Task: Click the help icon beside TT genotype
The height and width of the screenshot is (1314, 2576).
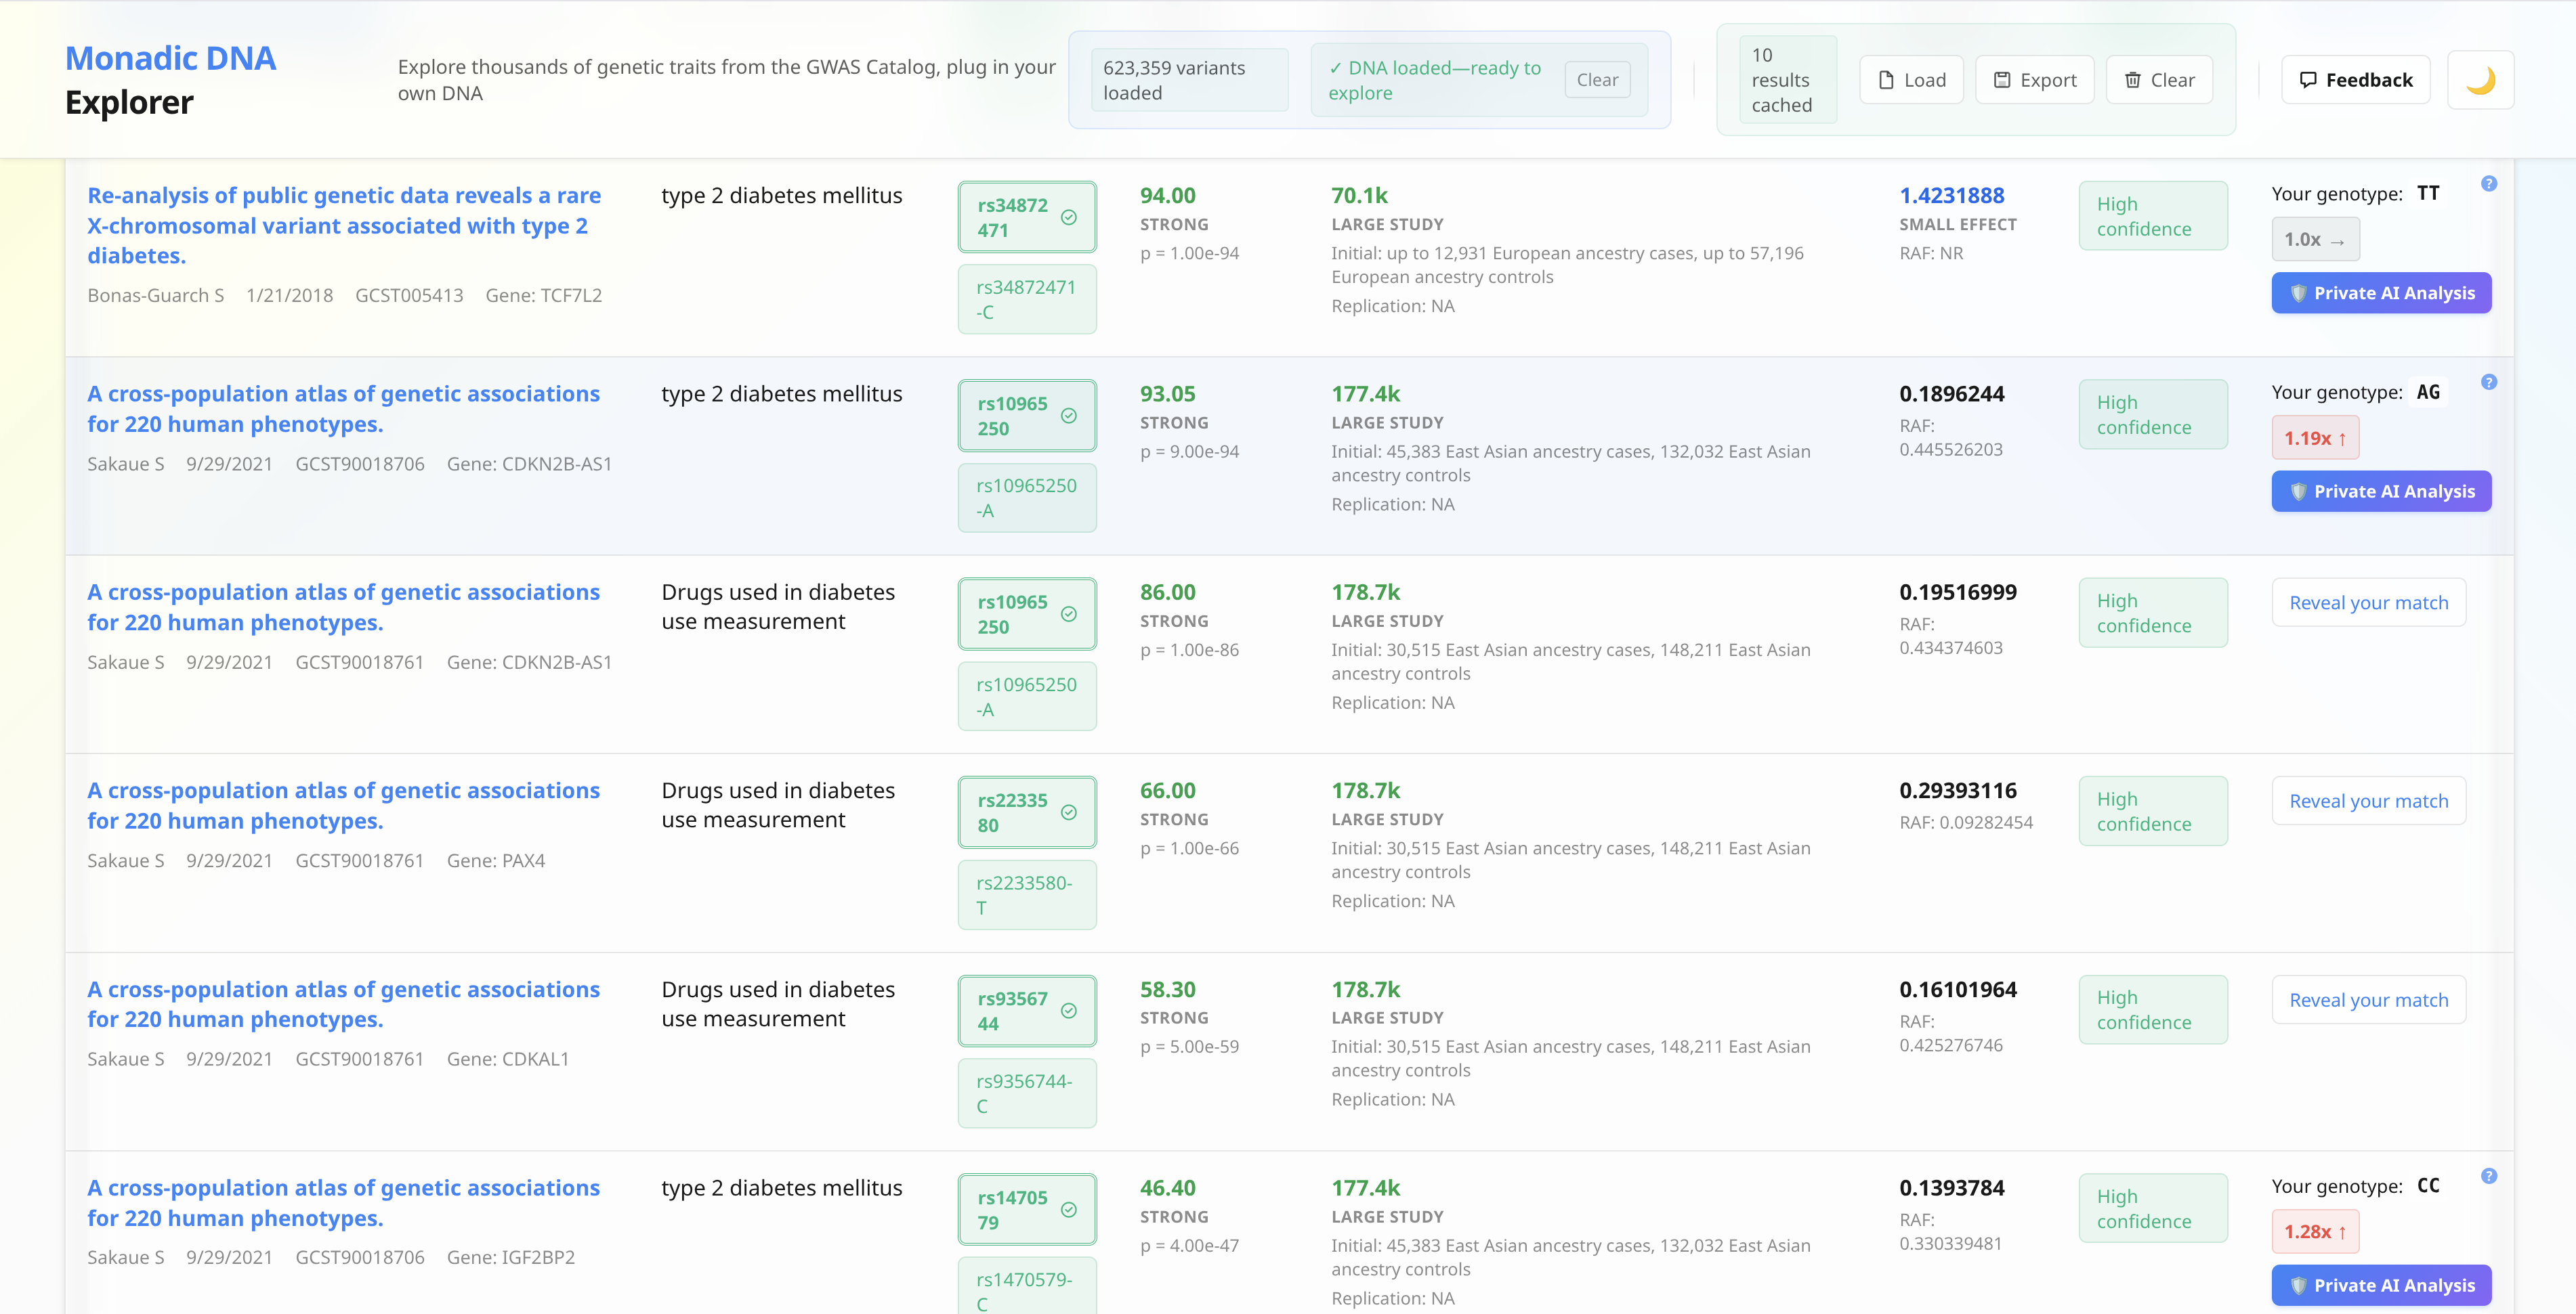Action: click(2489, 184)
